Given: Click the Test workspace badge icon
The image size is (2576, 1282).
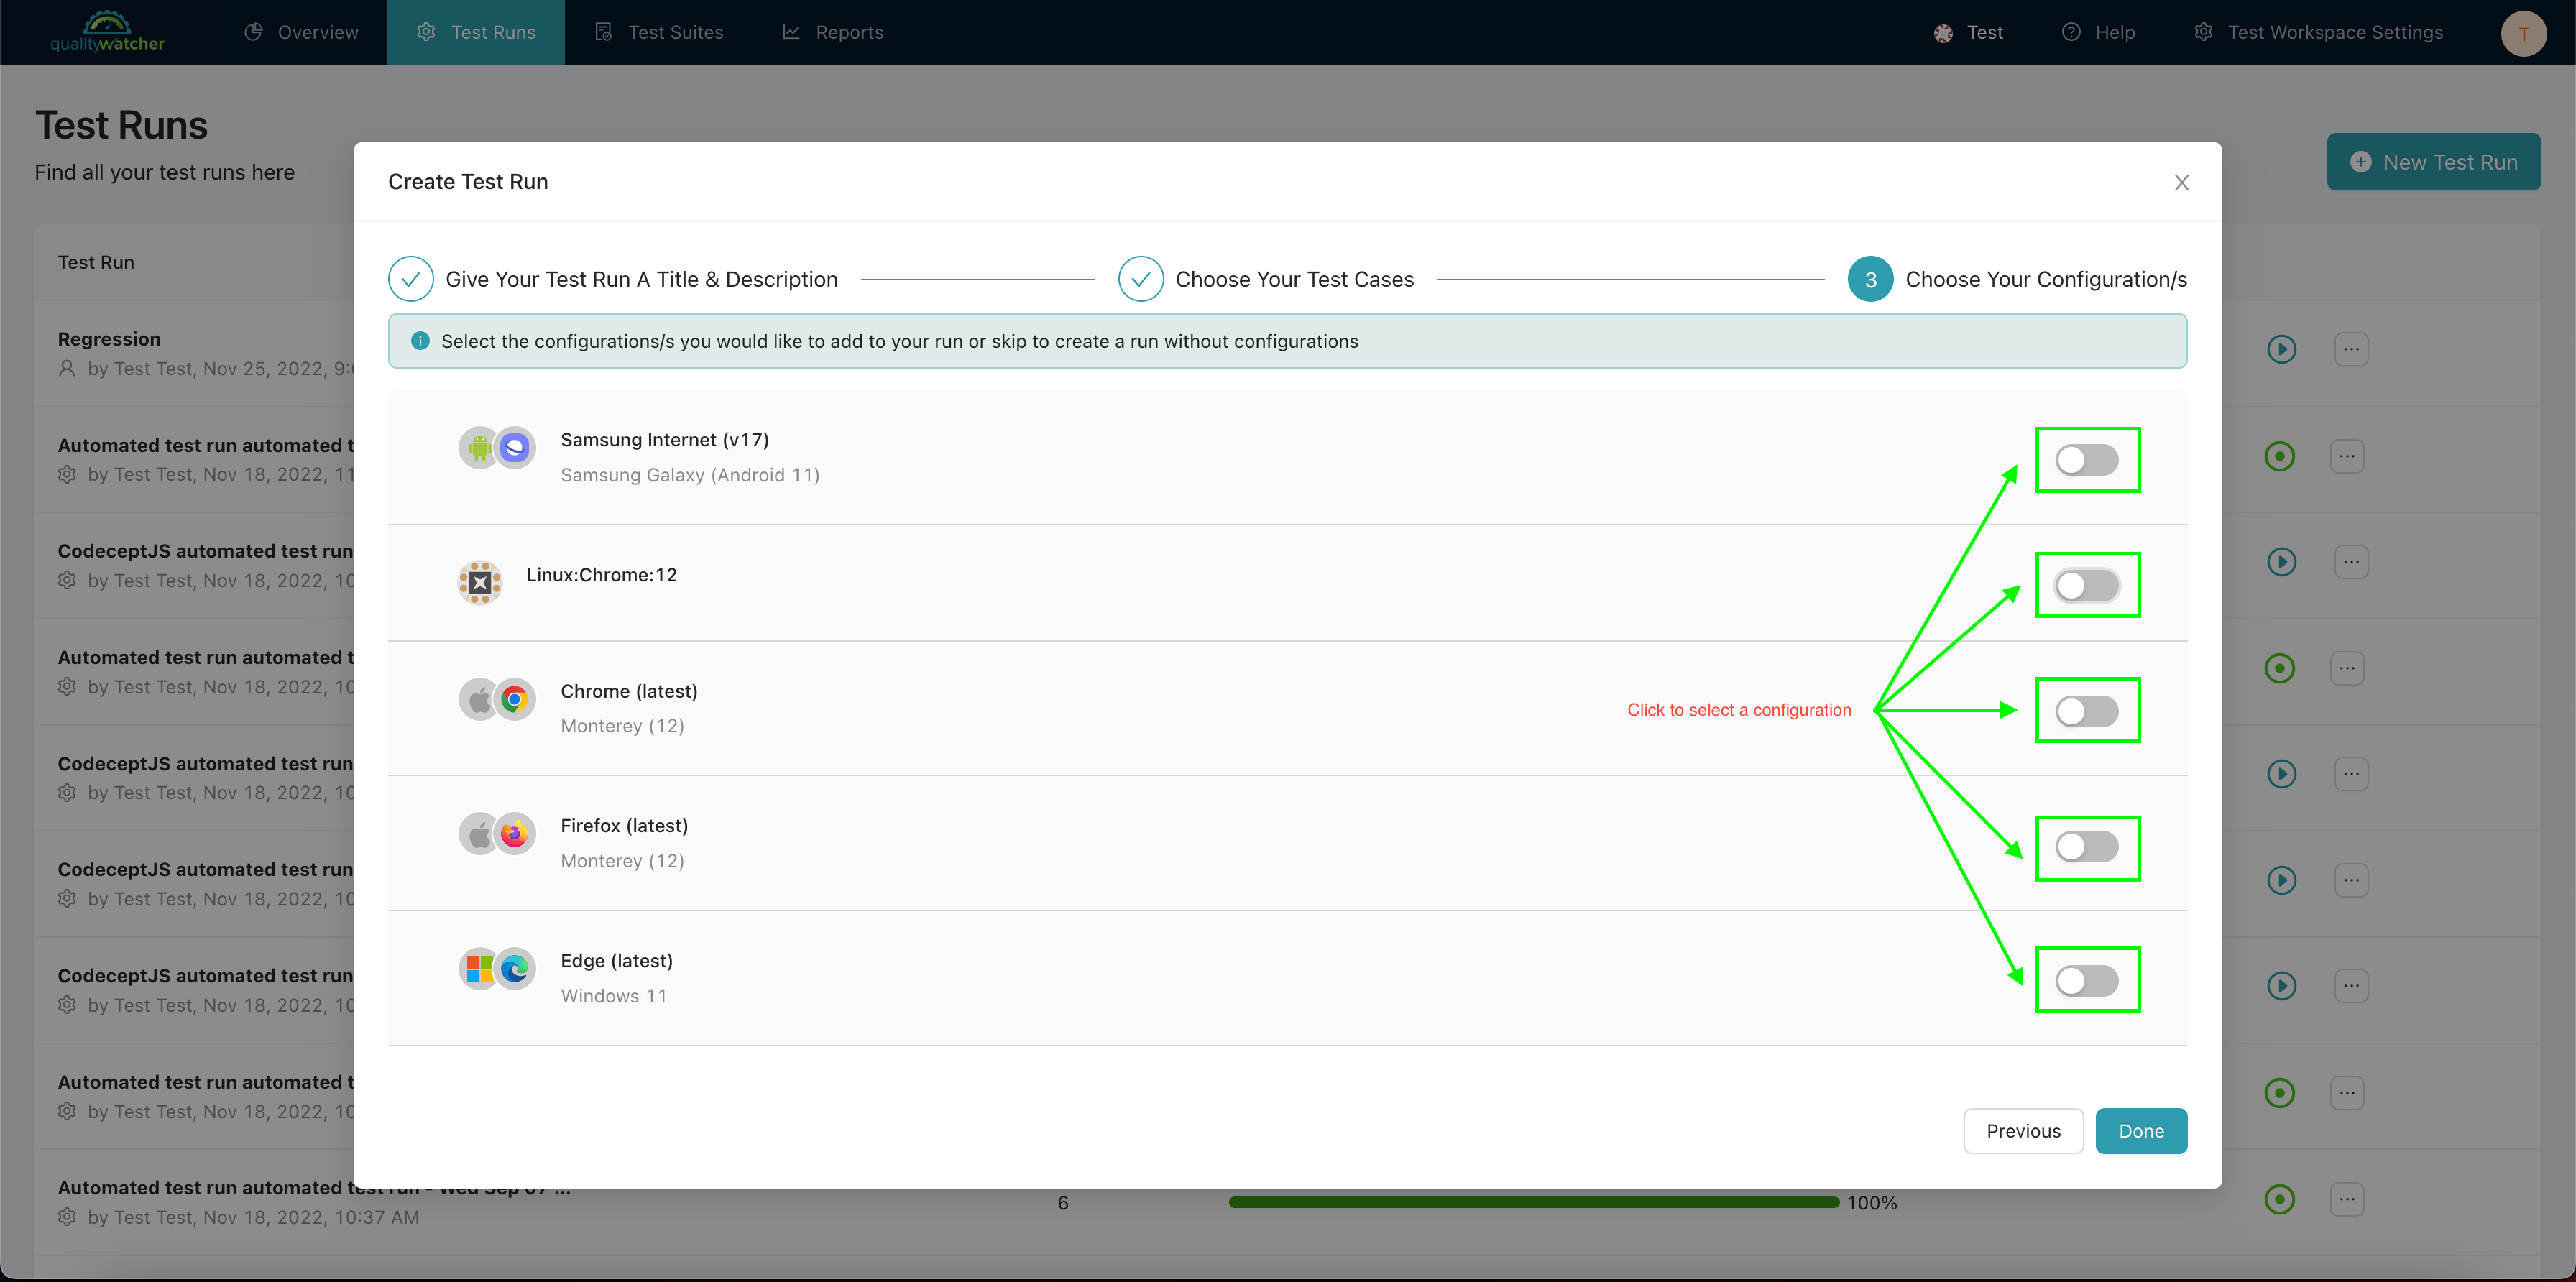Looking at the screenshot, I should point(1943,33).
